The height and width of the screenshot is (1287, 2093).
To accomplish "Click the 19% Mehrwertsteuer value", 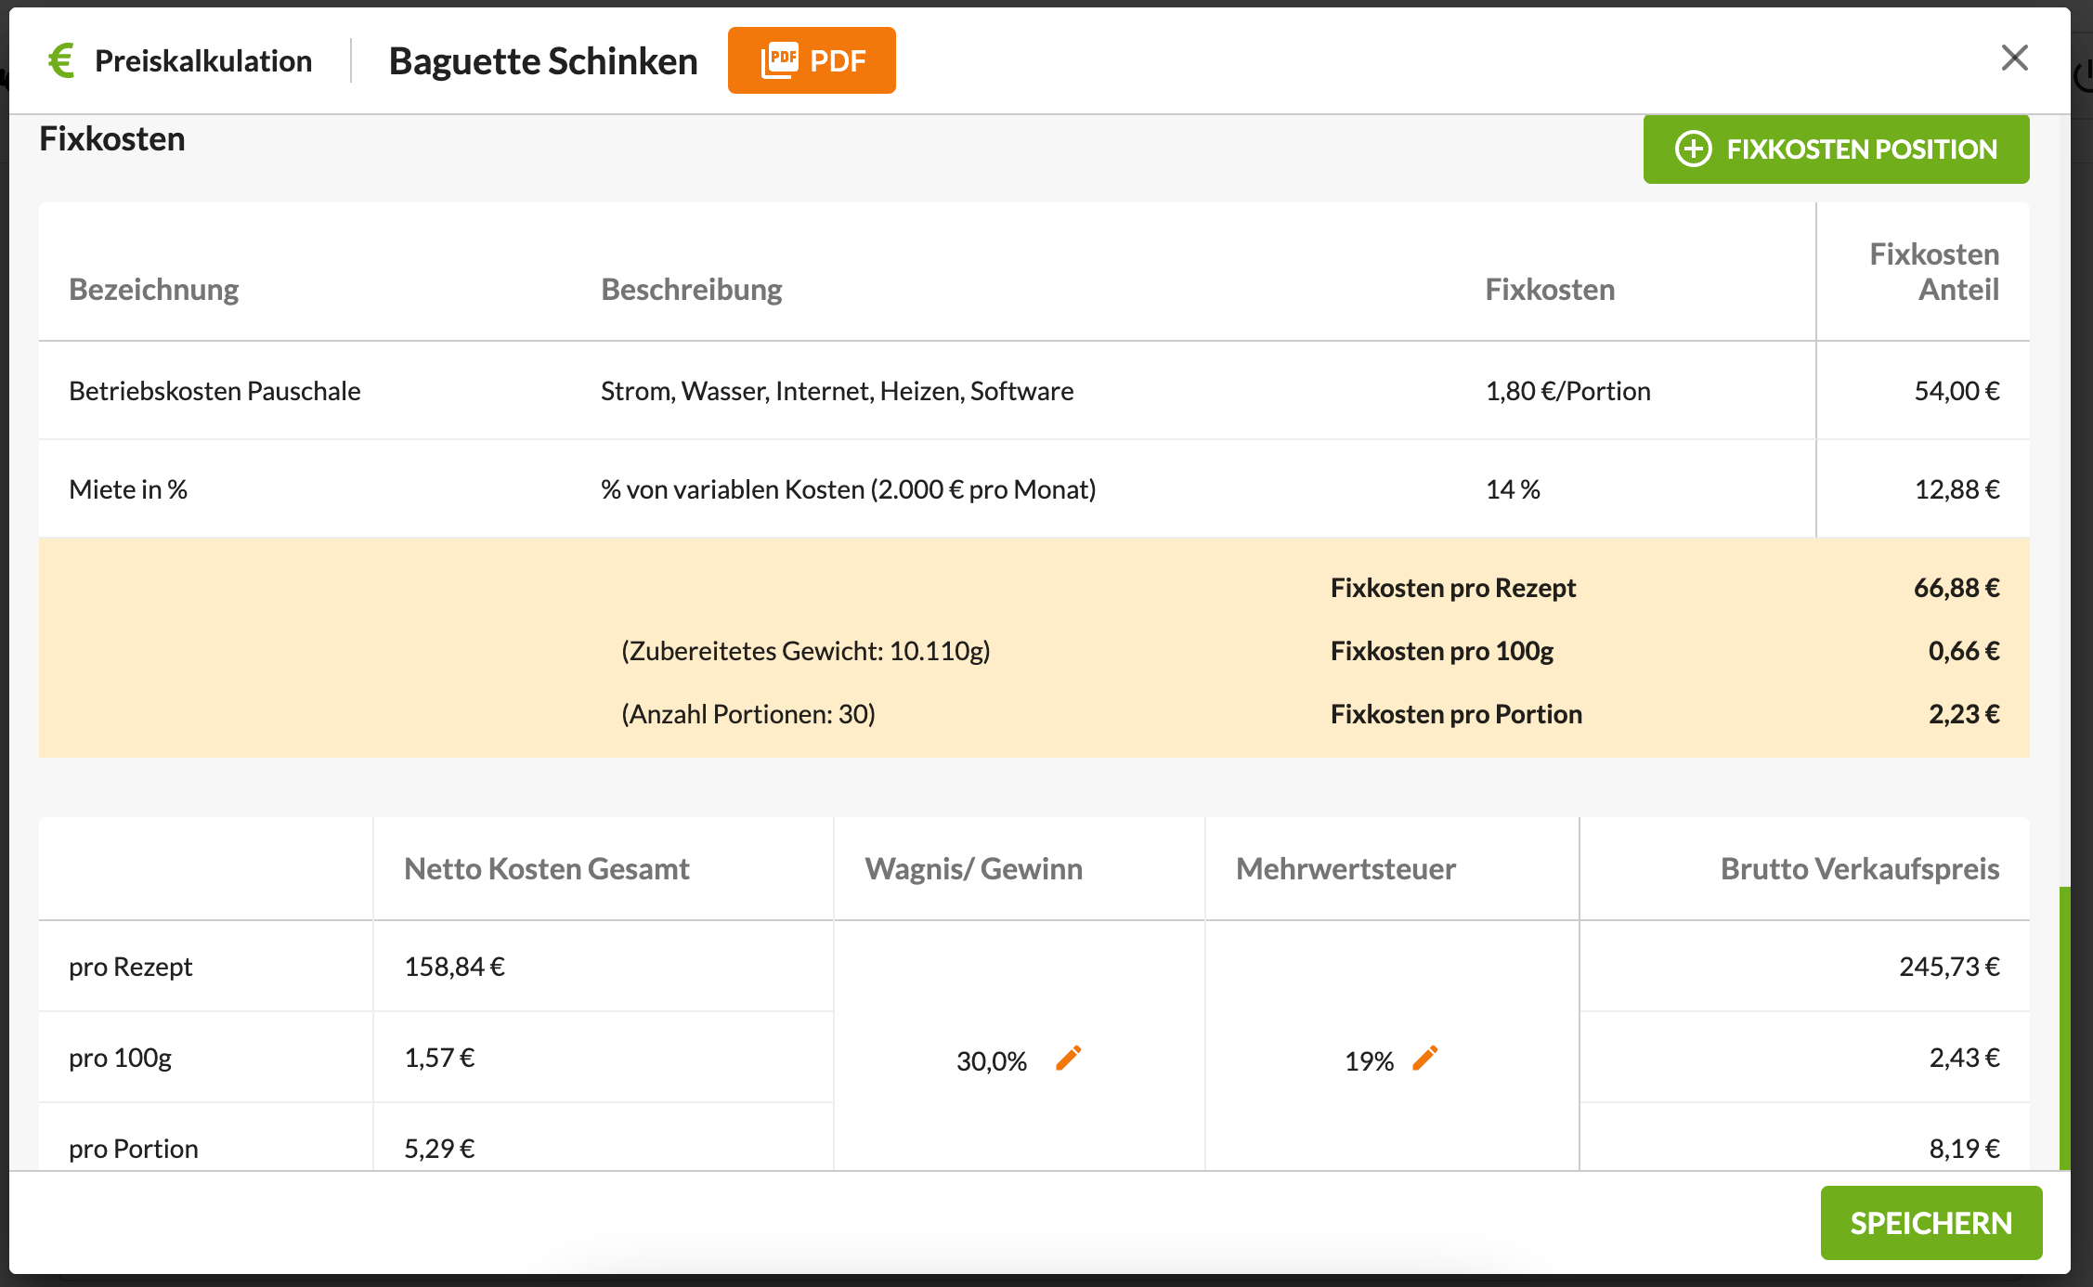I will click(x=1369, y=1061).
